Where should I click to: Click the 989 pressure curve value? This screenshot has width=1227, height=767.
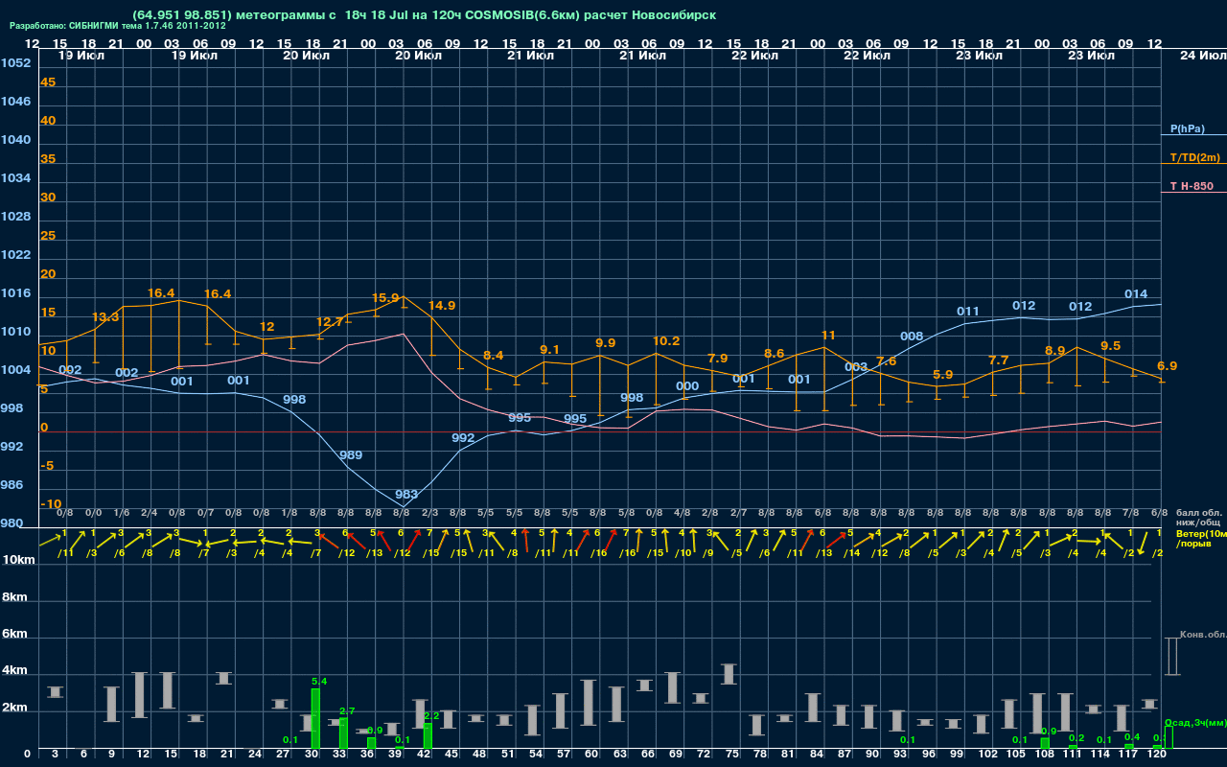pos(351,455)
